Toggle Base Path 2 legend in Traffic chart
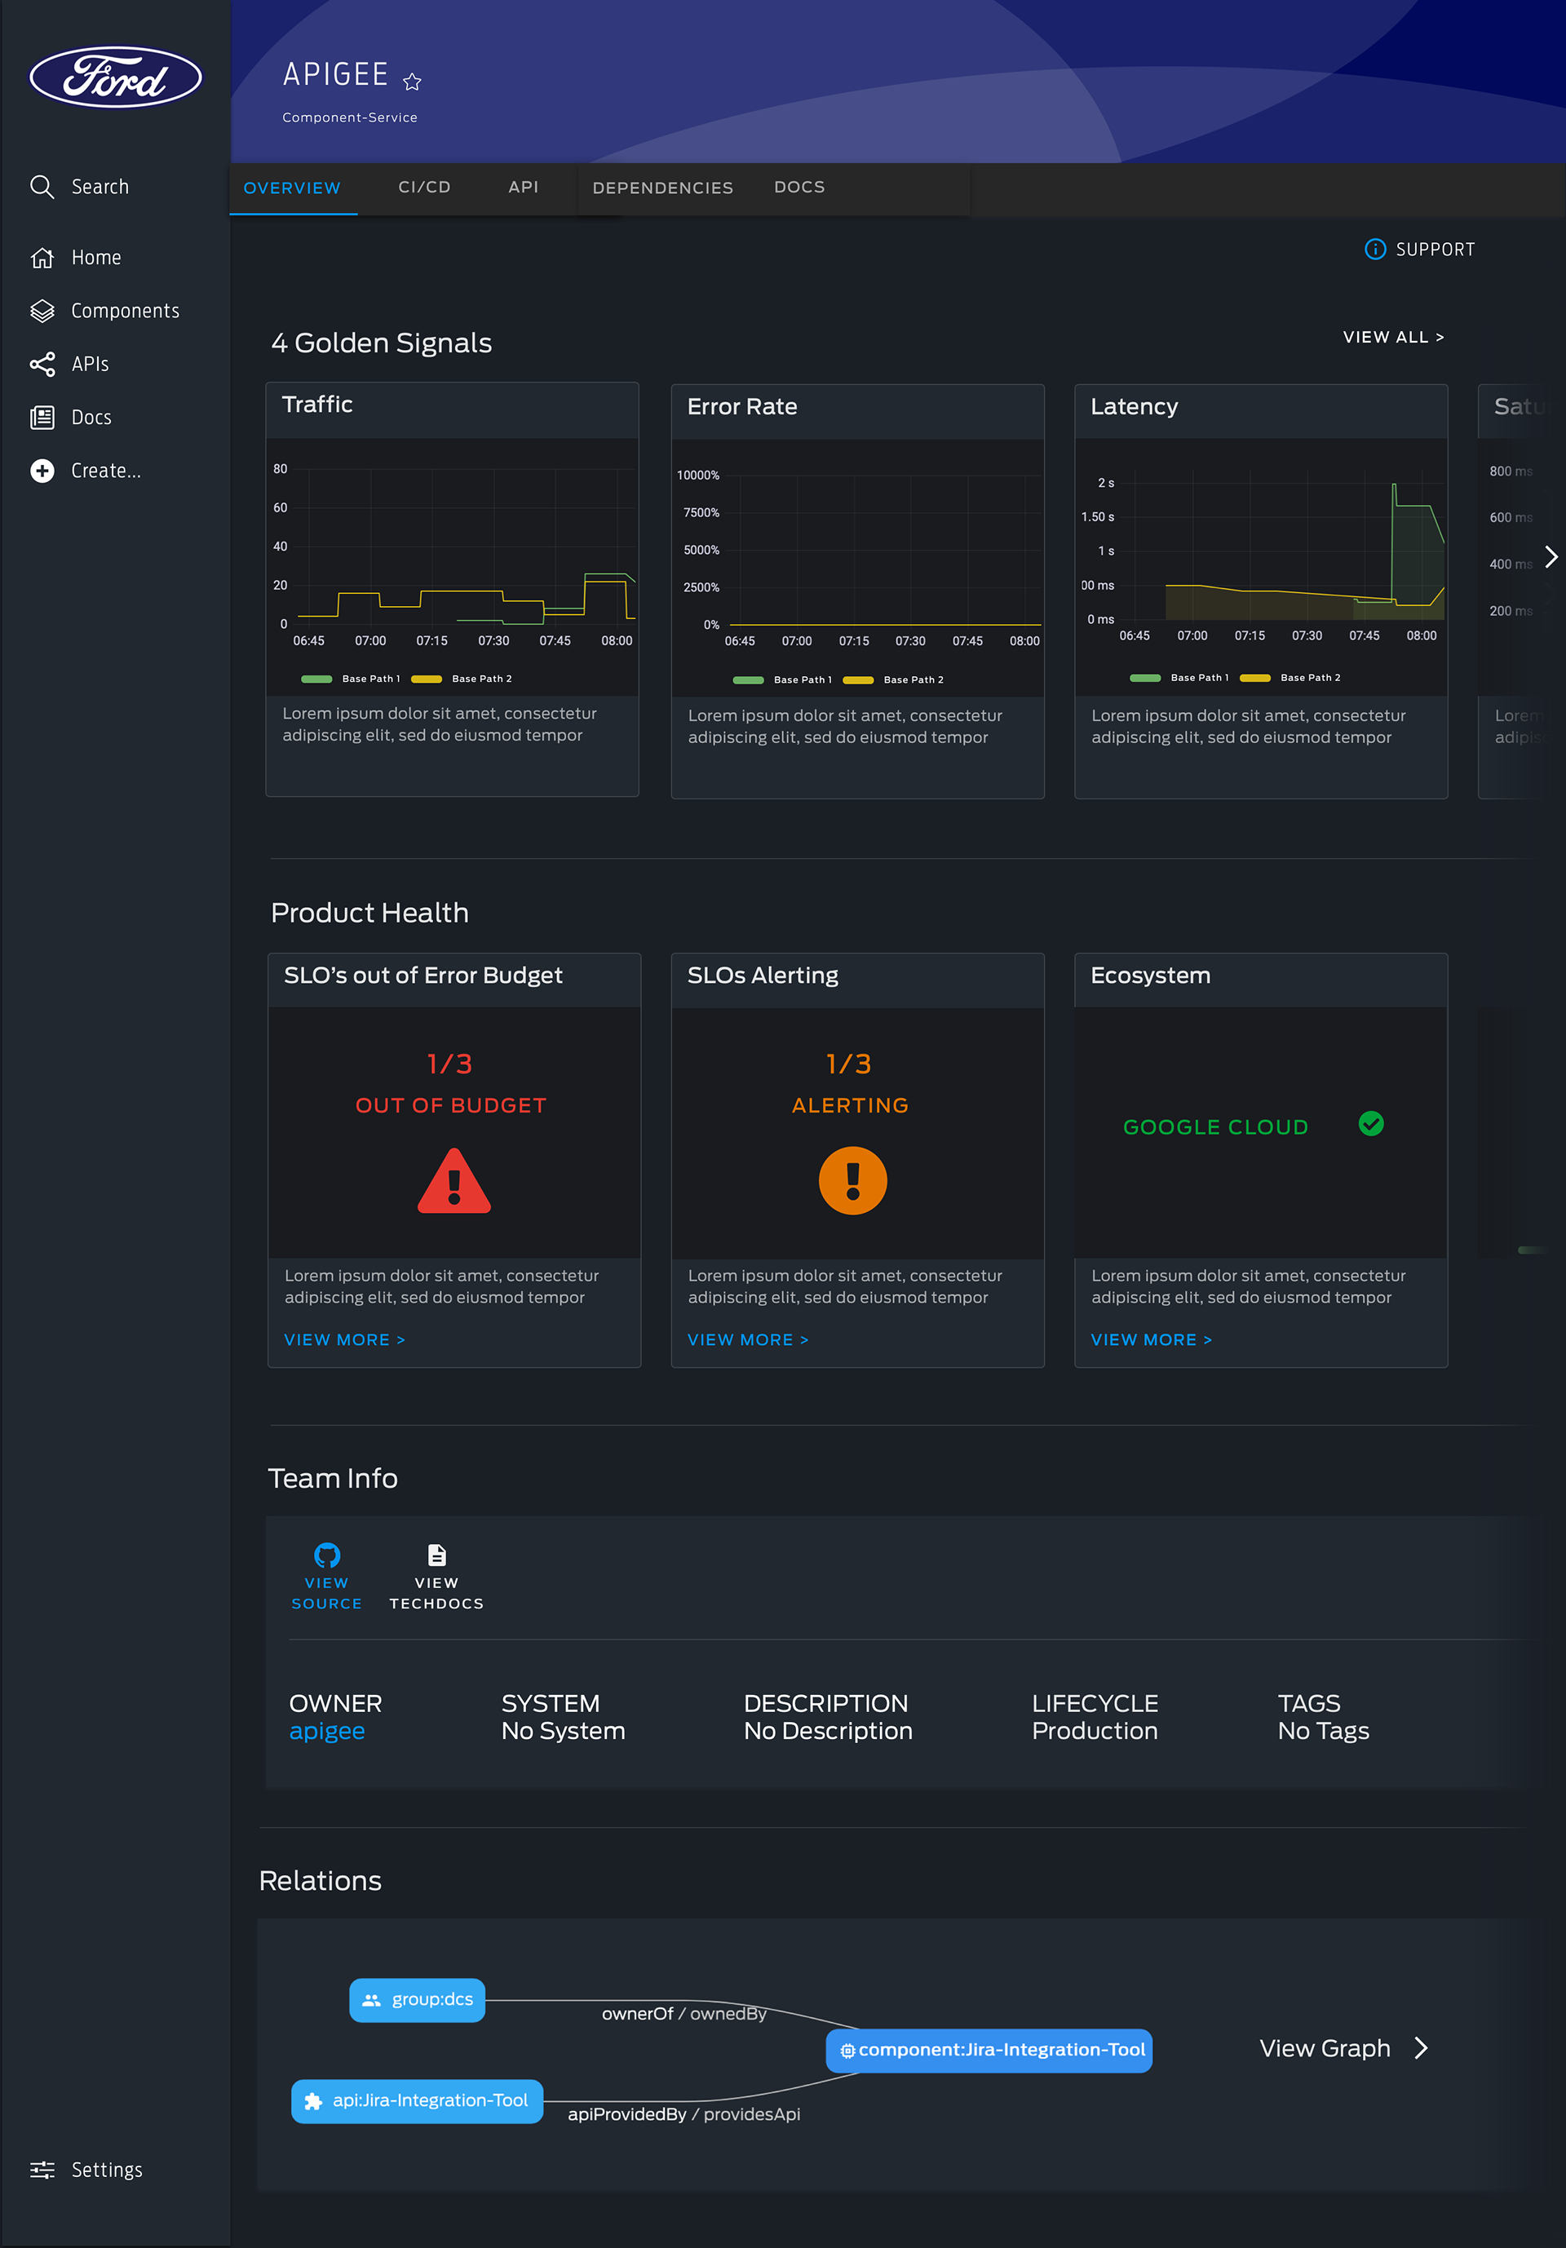The width and height of the screenshot is (1566, 2248). 461,679
